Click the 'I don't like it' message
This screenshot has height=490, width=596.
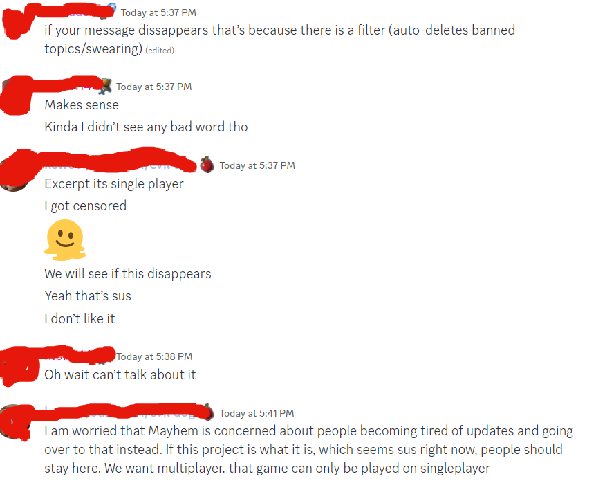[80, 318]
